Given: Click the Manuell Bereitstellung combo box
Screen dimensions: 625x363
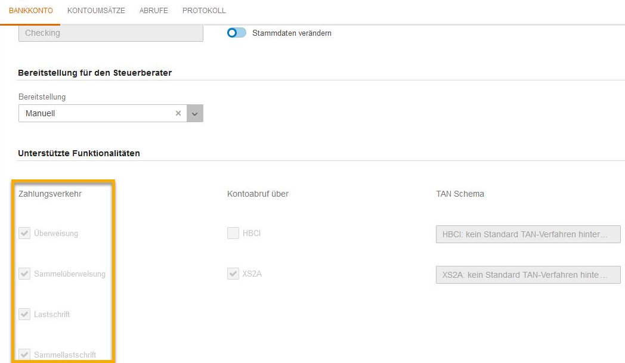Looking at the screenshot, I should pos(111,113).
